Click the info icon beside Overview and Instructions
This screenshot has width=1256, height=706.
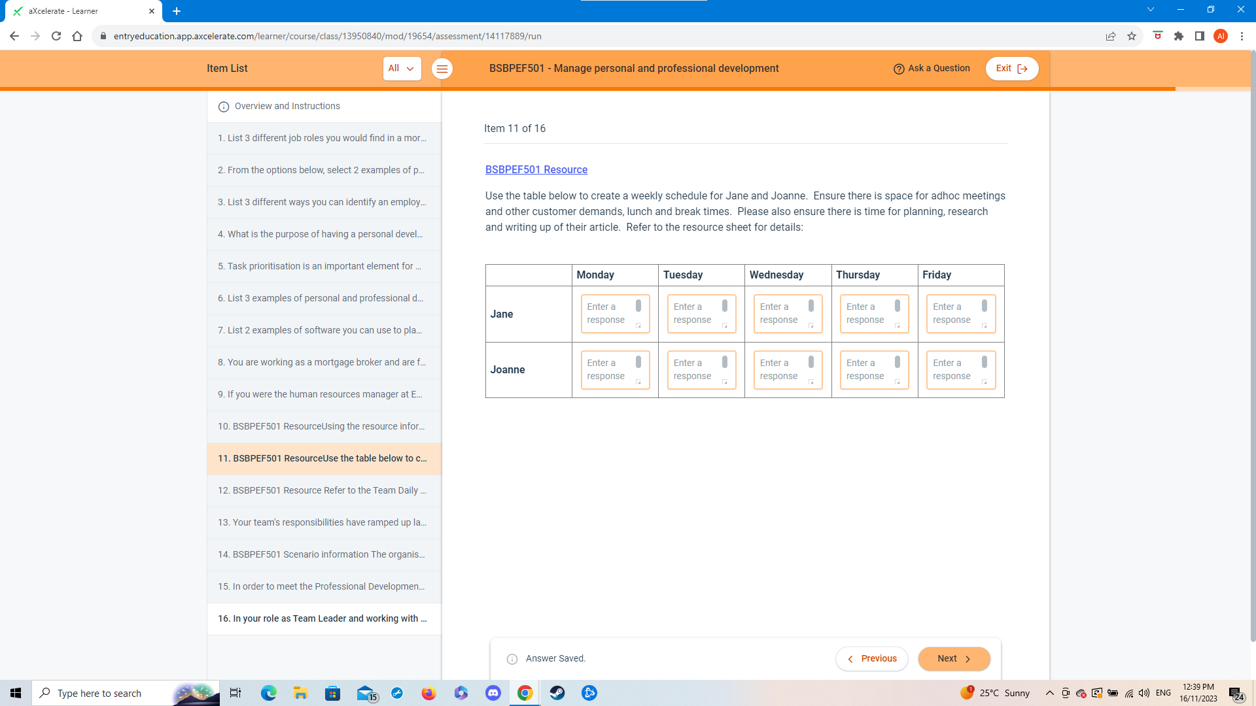(x=224, y=107)
